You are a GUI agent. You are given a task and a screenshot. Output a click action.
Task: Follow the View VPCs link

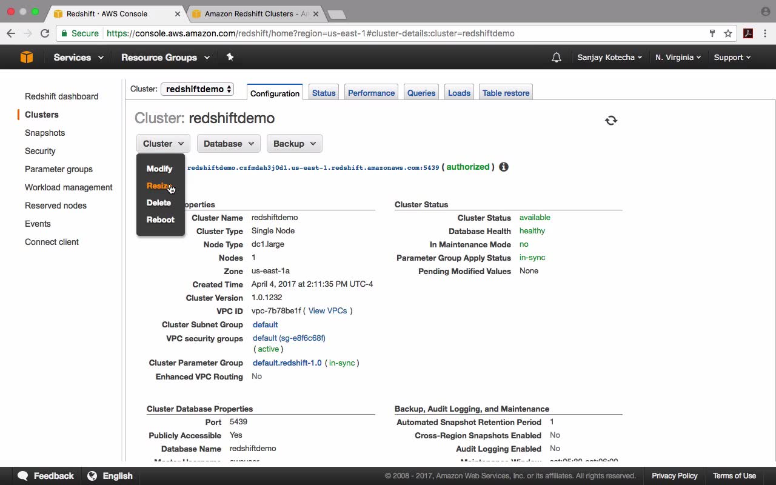click(x=328, y=310)
